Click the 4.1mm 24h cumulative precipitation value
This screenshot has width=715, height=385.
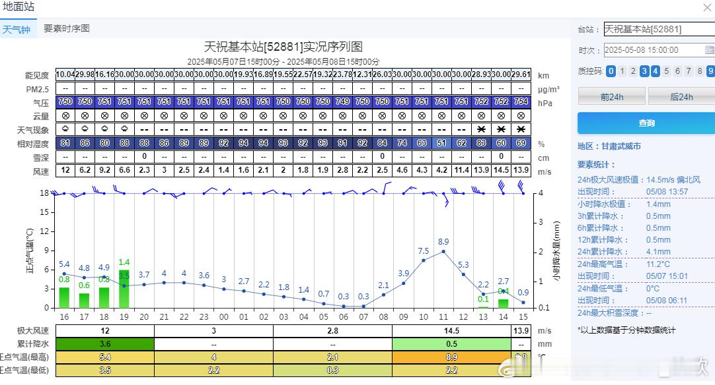(x=658, y=252)
